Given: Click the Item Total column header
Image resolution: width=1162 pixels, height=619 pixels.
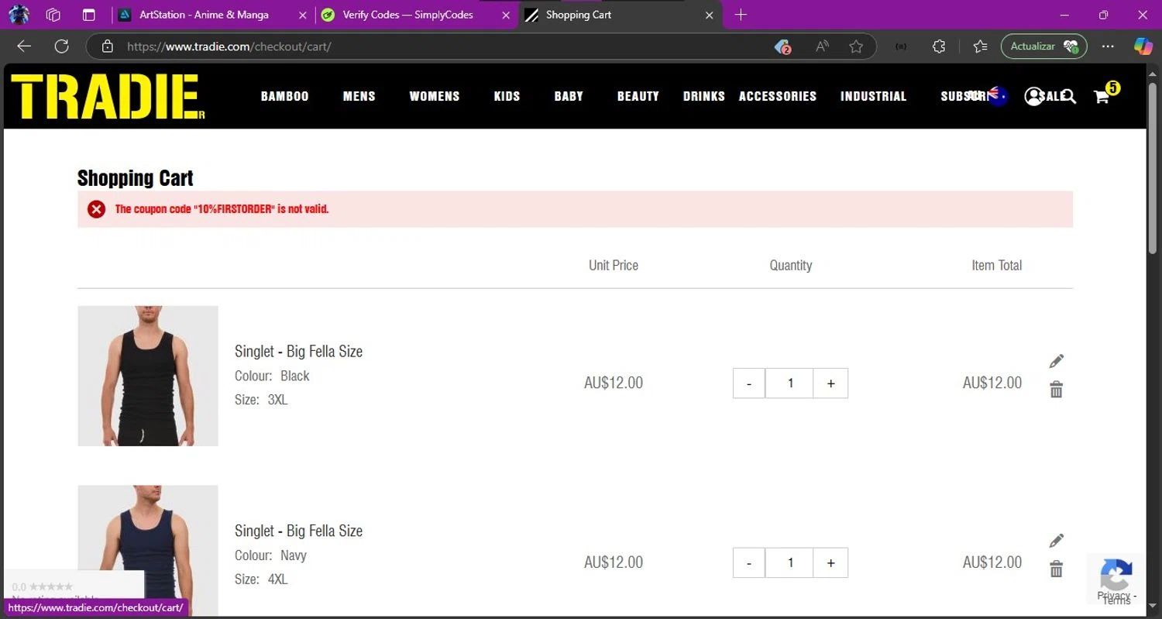Looking at the screenshot, I should [x=997, y=265].
